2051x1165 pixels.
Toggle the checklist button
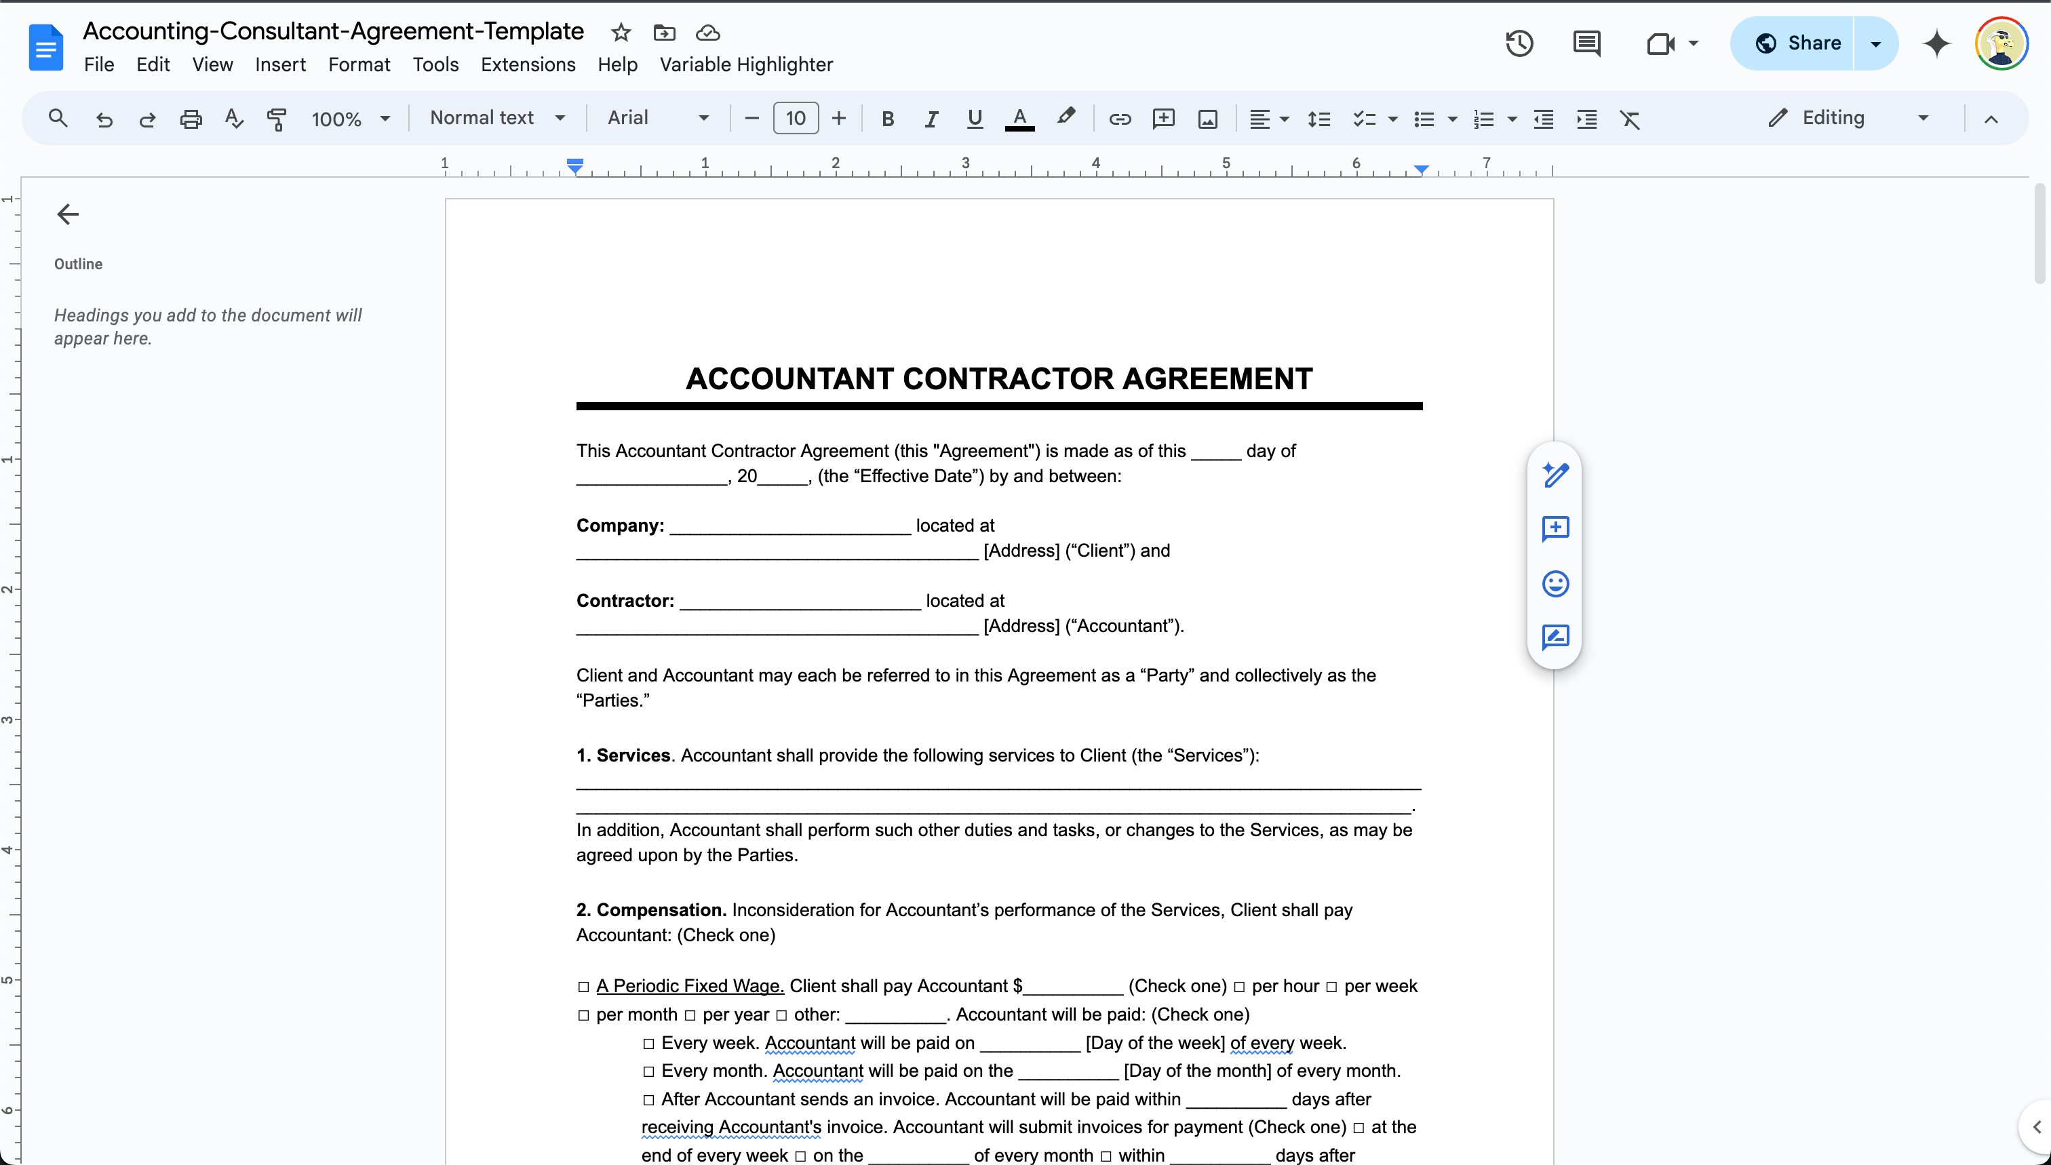(1363, 119)
